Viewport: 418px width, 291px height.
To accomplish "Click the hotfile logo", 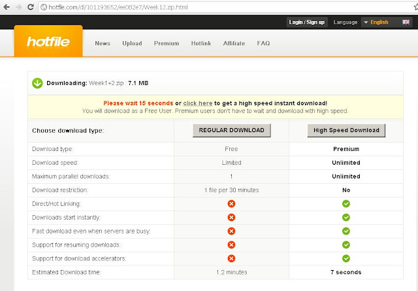I will click(48, 41).
